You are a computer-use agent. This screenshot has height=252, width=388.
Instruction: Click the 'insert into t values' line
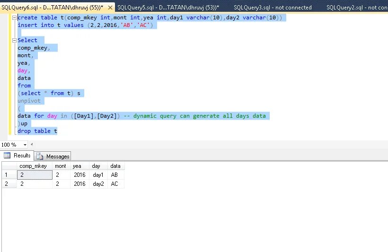click(85, 25)
